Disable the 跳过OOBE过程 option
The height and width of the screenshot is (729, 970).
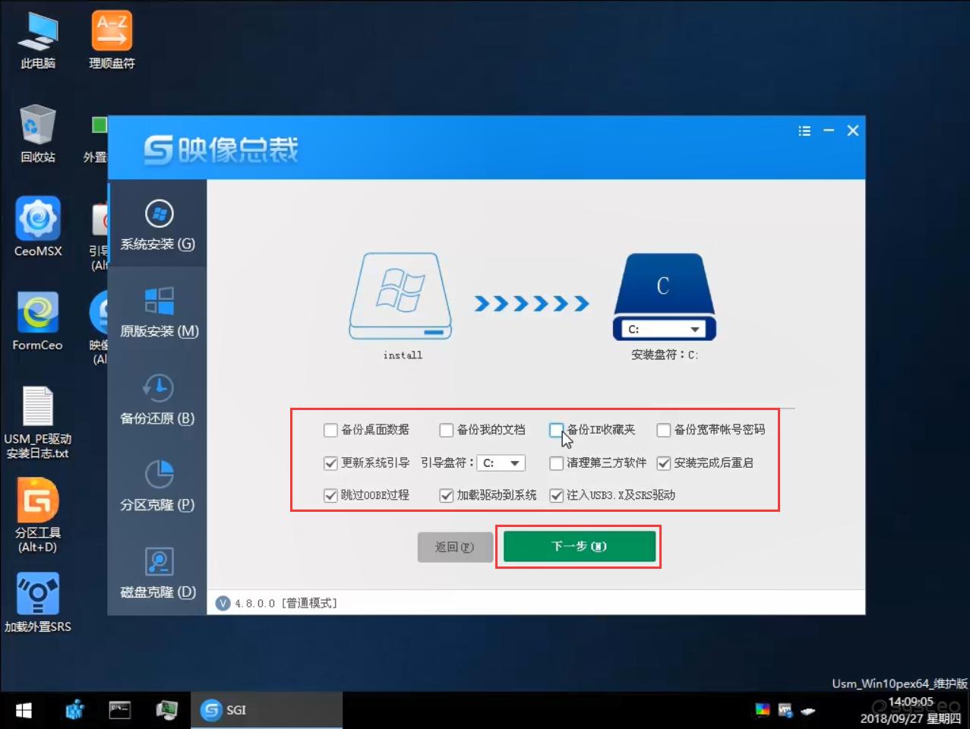pos(330,495)
